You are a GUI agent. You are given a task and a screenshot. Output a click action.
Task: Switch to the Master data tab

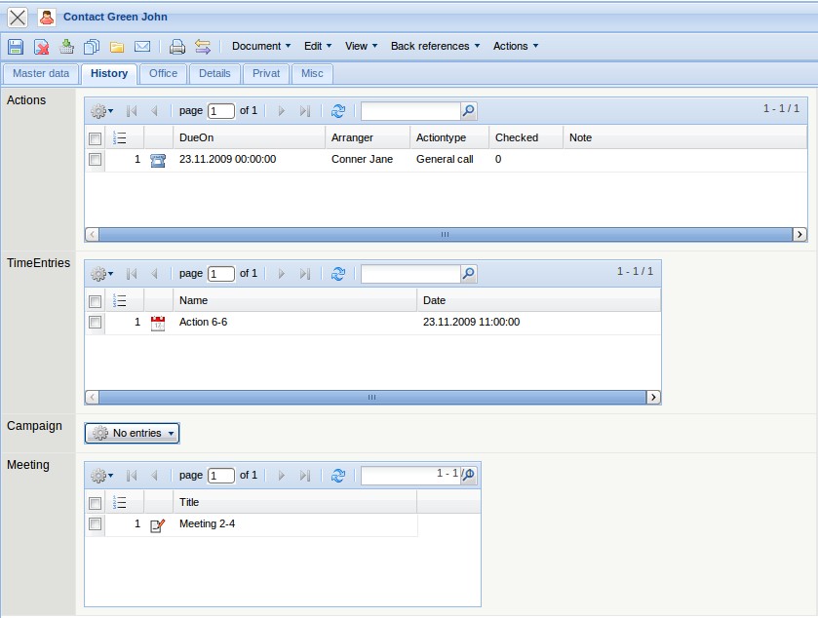tap(40, 73)
